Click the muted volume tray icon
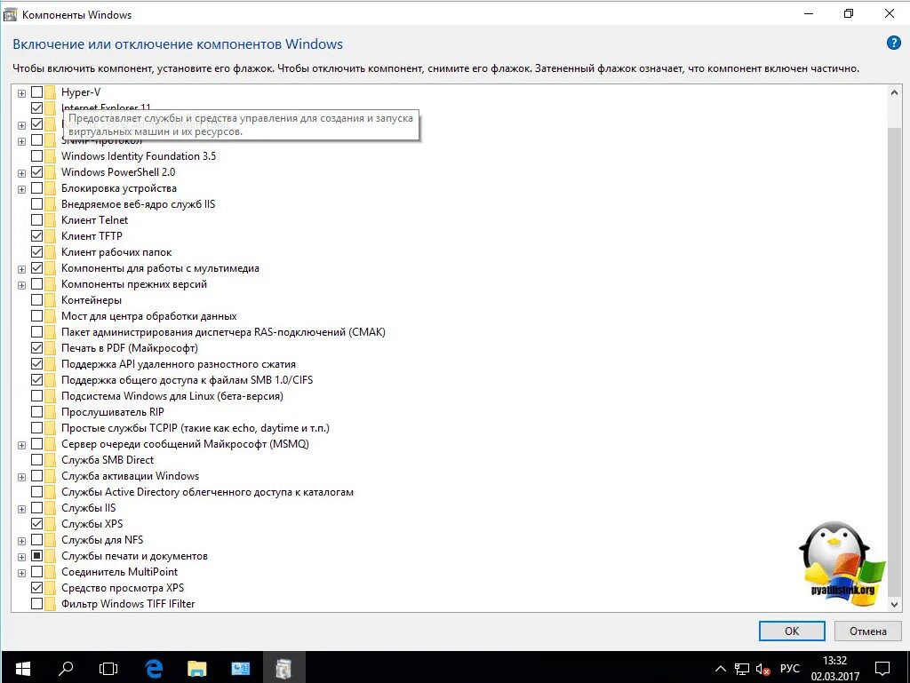The image size is (910, 683). (x=762, y=670)
